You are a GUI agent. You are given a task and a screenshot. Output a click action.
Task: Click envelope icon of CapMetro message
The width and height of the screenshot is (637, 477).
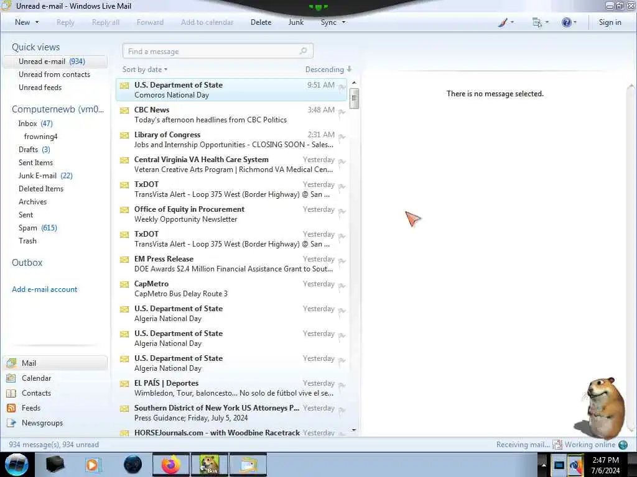tap(124, 284)
